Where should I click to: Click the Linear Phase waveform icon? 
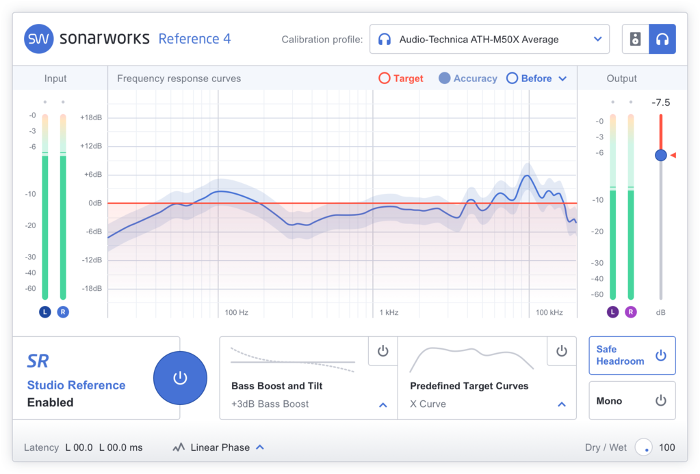click(178, 447)
